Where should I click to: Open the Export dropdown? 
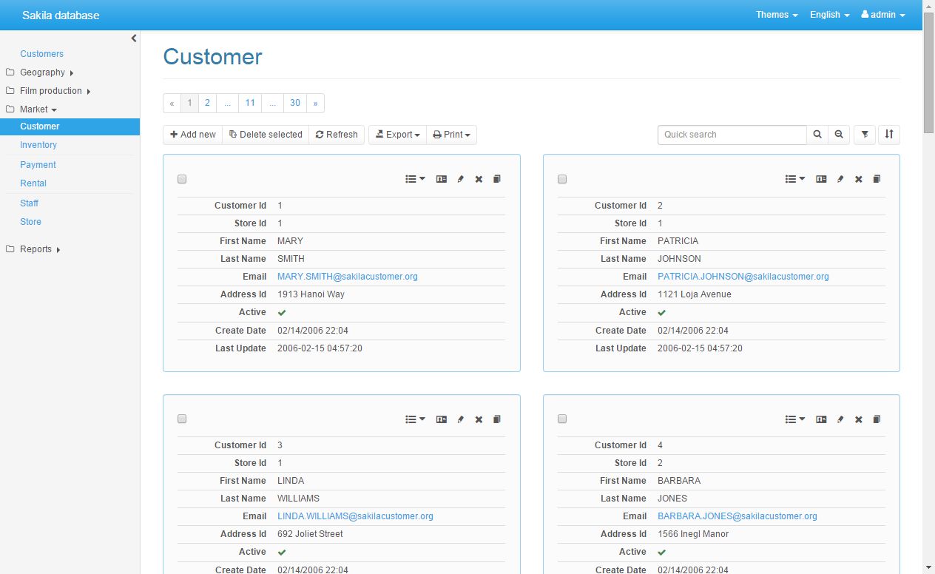pyautogui.click(x=398, y=135)
